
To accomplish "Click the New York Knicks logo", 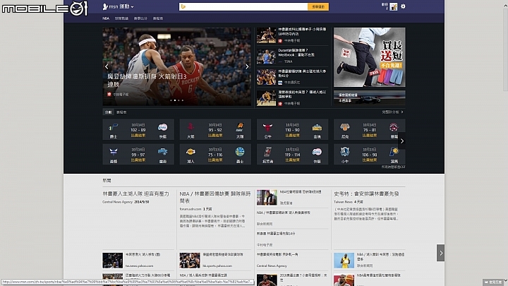I will click(345, 127).
